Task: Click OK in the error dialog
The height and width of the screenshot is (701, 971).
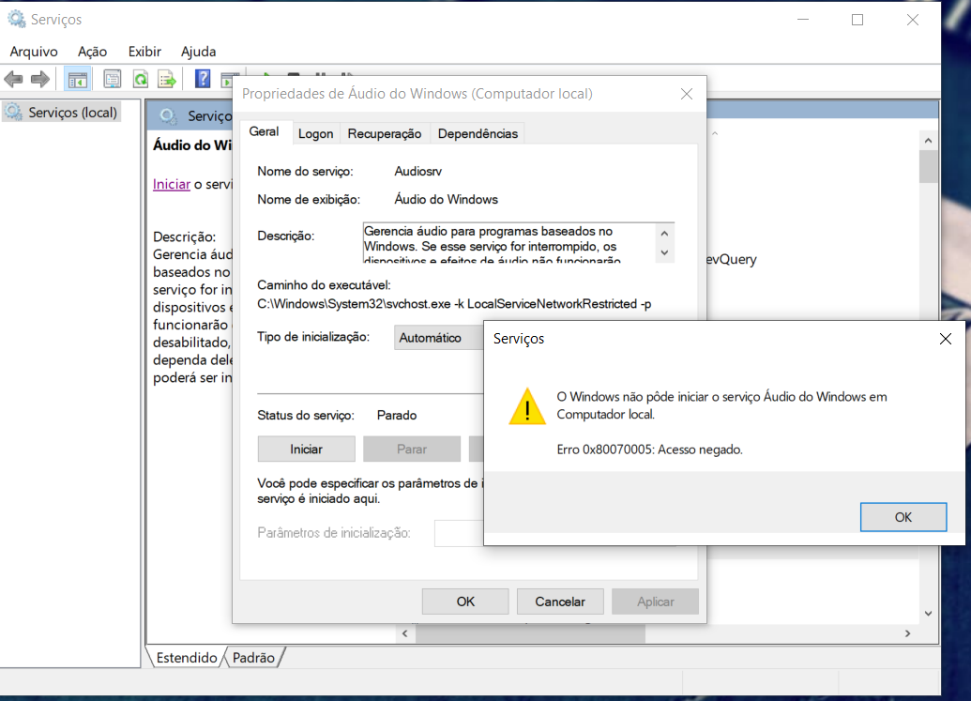Action: point(903,517)
